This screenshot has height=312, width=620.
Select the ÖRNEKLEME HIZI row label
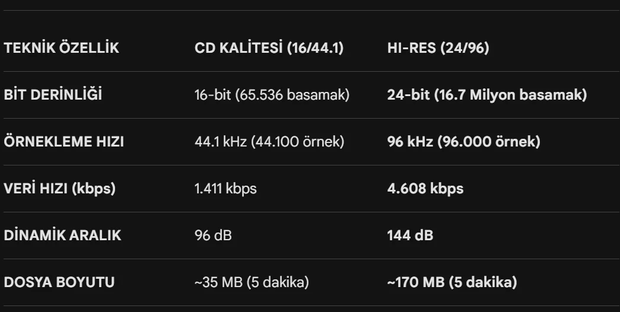[x=63, y=142]
